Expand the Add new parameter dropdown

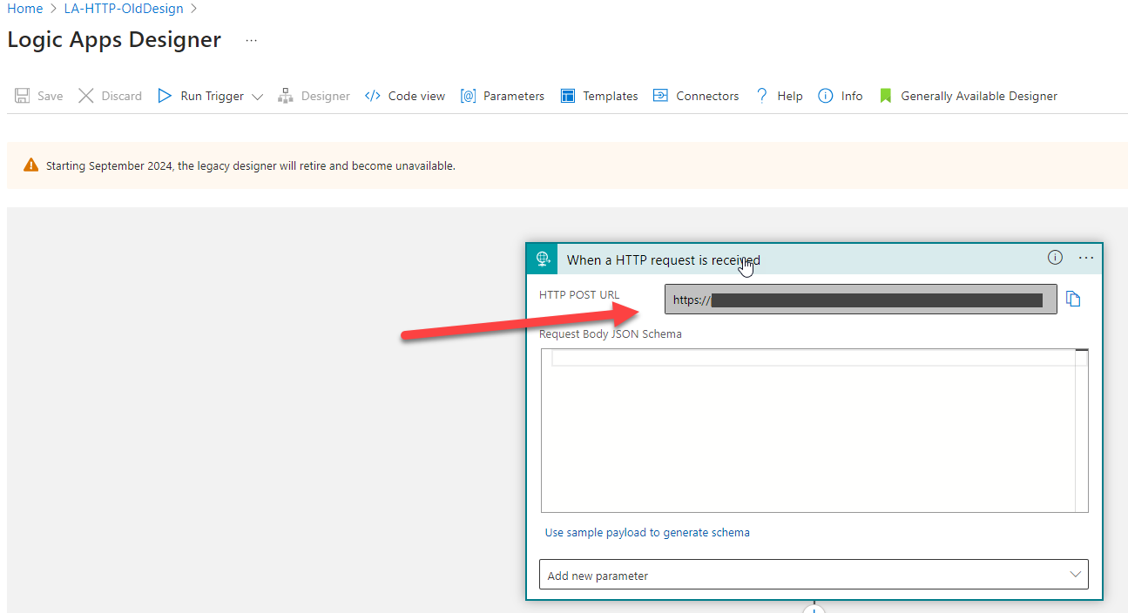click(x=1076, y=575)
